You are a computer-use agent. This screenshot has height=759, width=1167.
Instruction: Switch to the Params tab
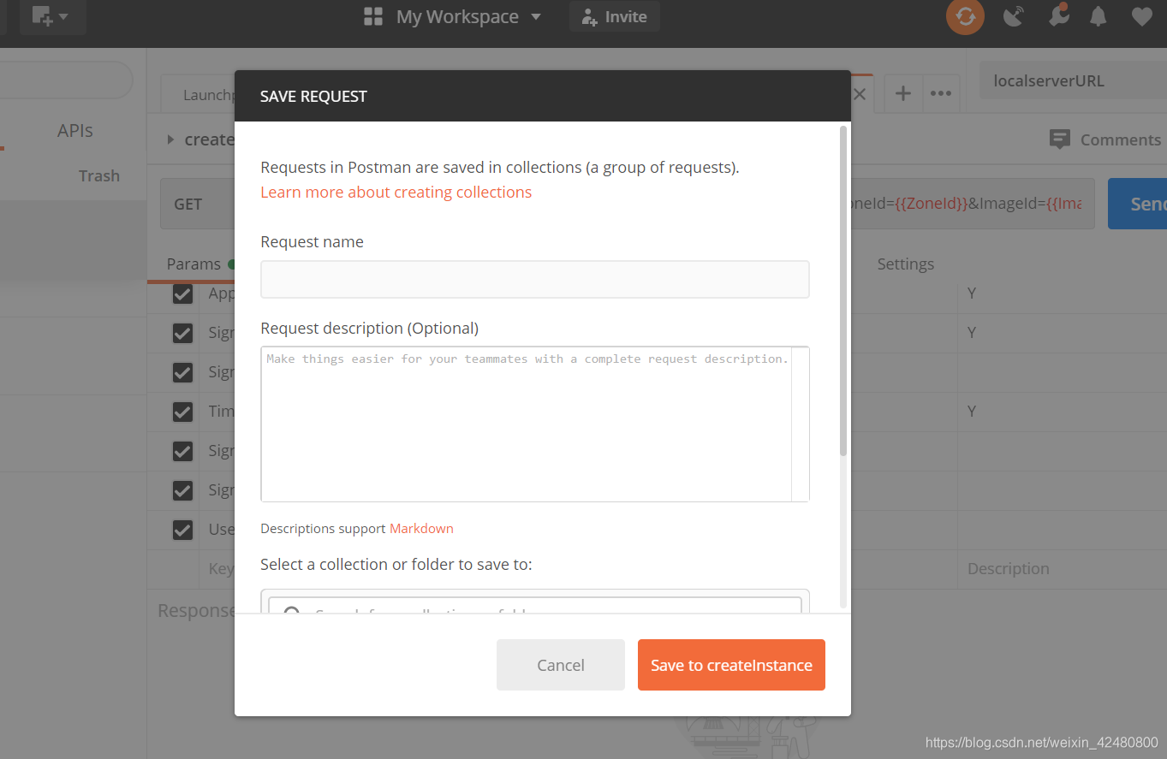[194, 264]
